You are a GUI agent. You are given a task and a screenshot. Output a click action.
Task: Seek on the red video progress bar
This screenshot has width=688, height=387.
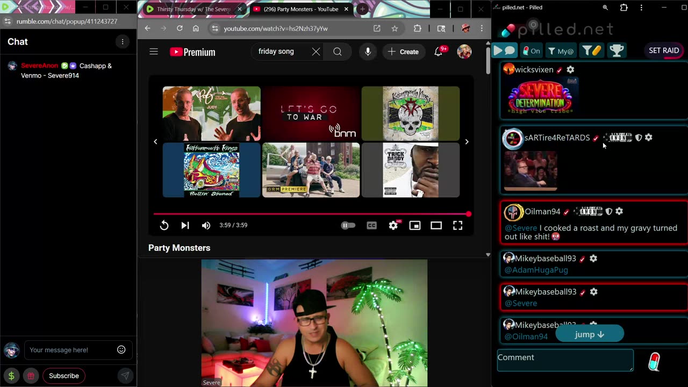point(311,214)
